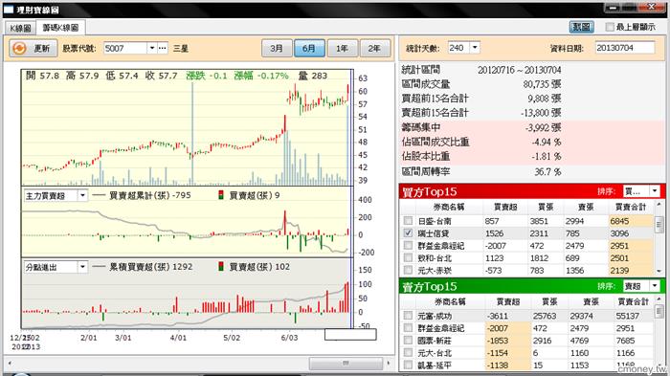670x376 pixels.
Task: Click the 籌碼集中 -3,992 張 value
Action: coord(544,127)
